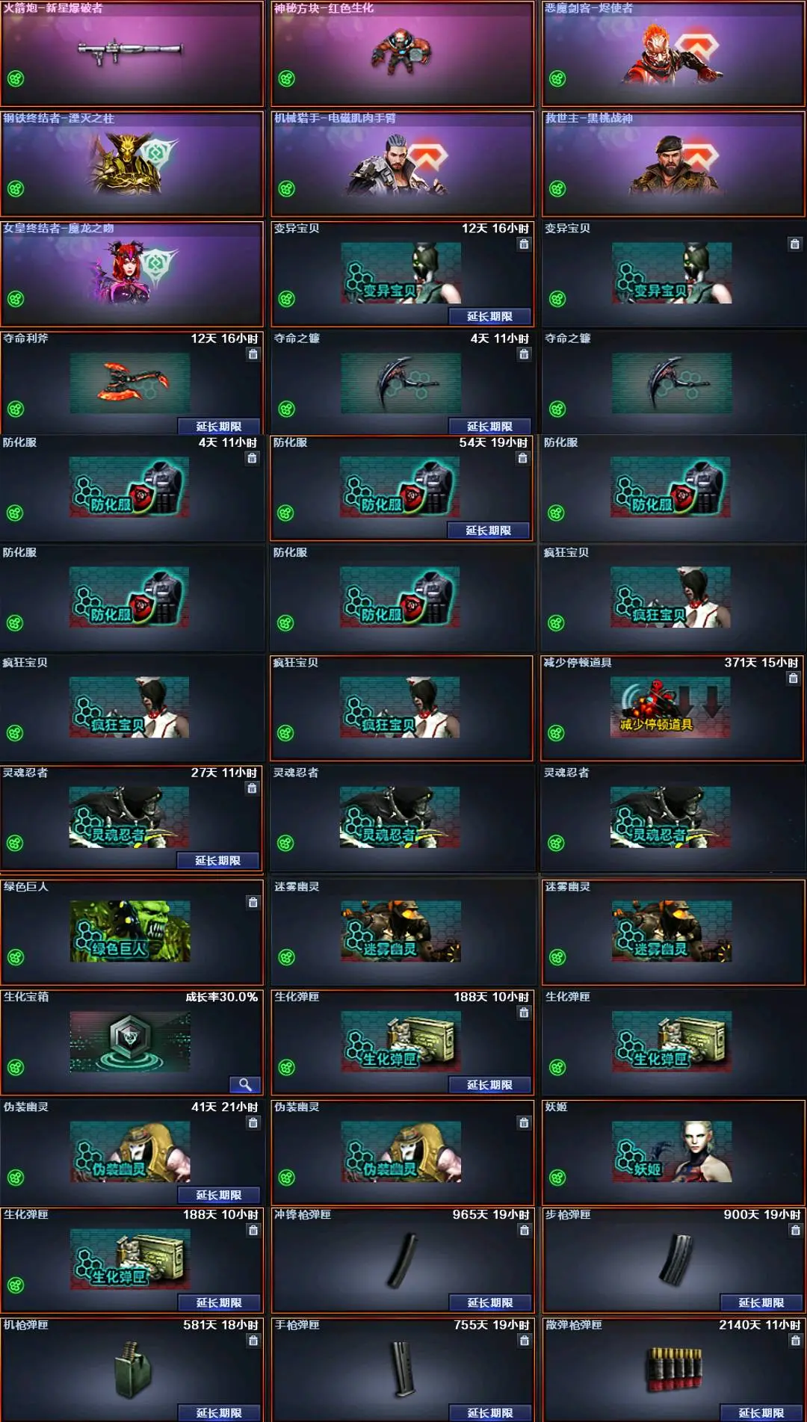Click green biohazard icon on 妖姬 card
The height and width of the screenshot is (1422, 807).
click(x=557, y=1178)
